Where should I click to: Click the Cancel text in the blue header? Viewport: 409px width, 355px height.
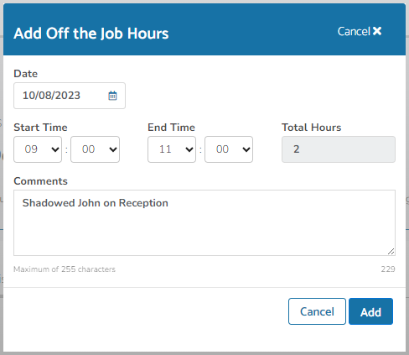[354, 31]
